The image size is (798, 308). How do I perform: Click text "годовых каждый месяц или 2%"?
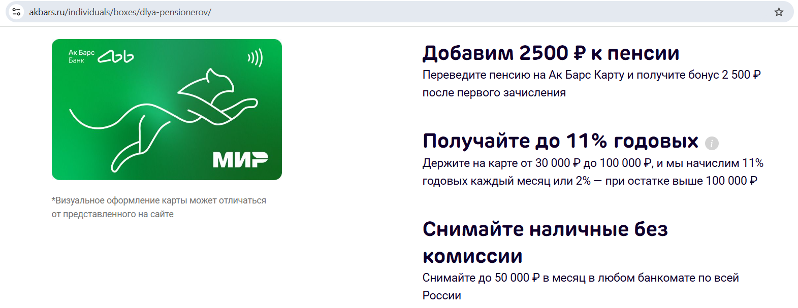pyautogui.click(x=506, y=181)
